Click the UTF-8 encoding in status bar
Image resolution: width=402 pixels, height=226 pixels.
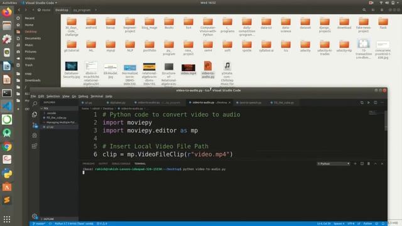click(350, 223)
